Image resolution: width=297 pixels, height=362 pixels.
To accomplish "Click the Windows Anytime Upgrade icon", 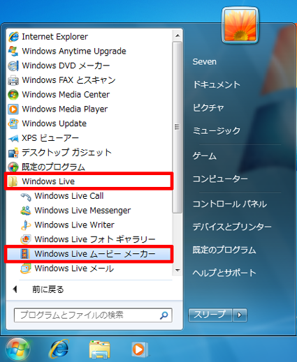I will coord(13,51).
